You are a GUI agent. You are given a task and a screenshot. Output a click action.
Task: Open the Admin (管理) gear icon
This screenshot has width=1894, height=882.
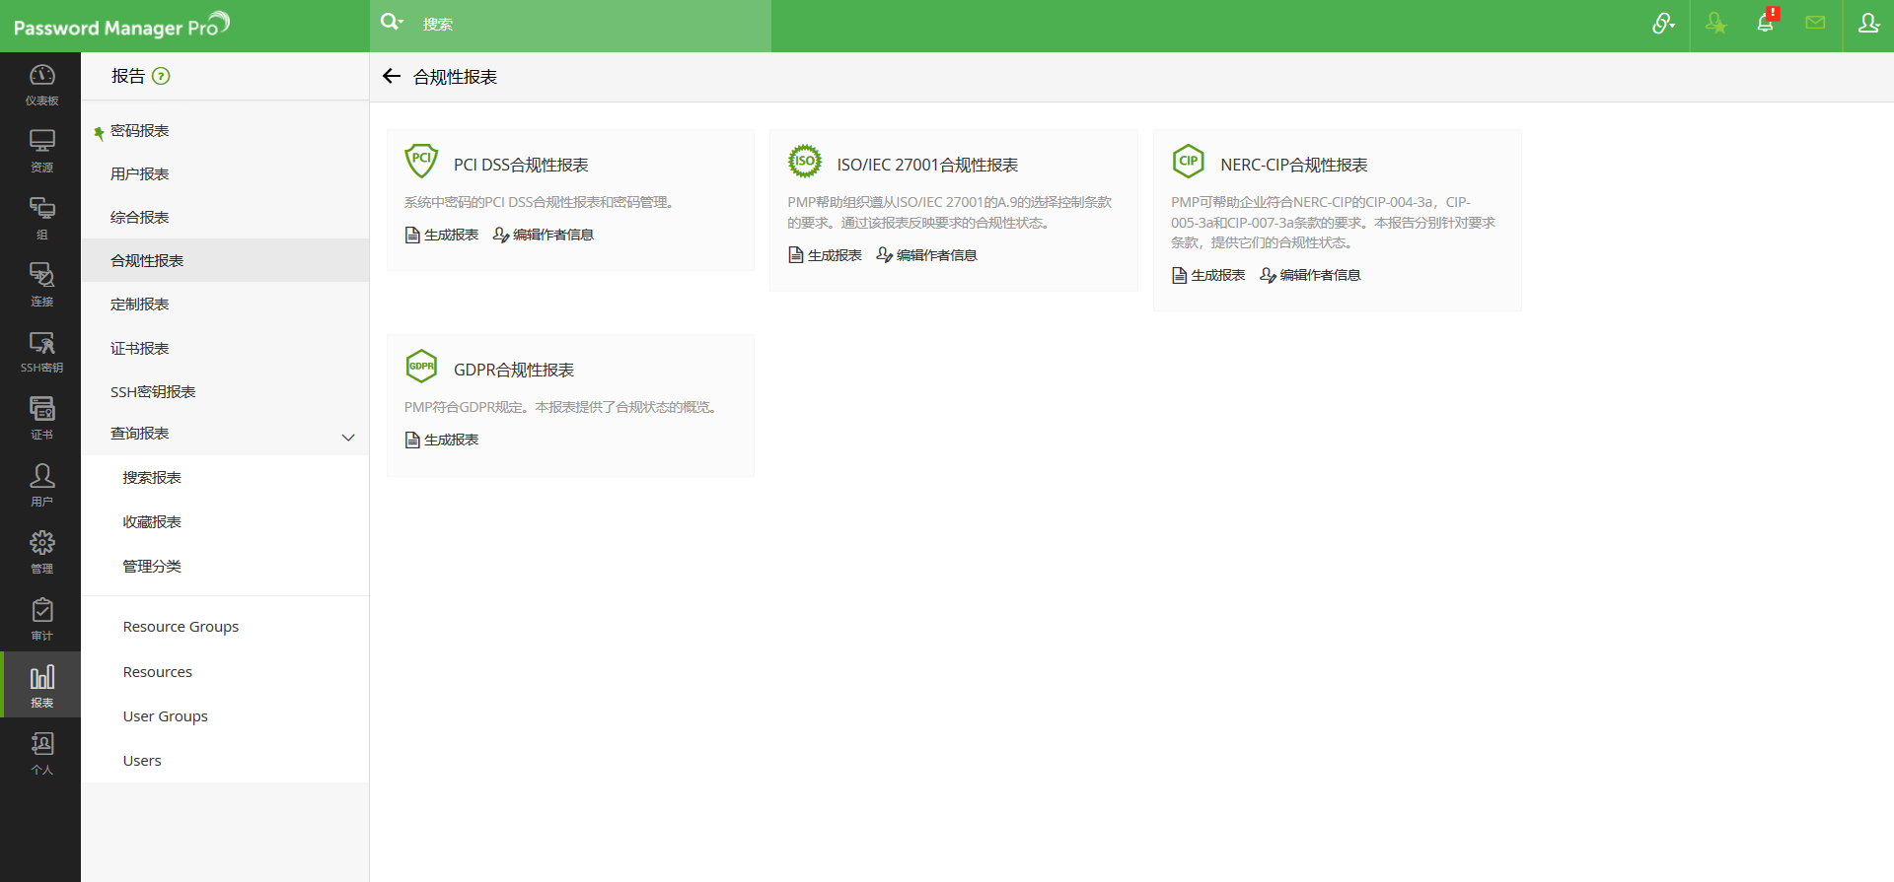click(x=41, y=552)
